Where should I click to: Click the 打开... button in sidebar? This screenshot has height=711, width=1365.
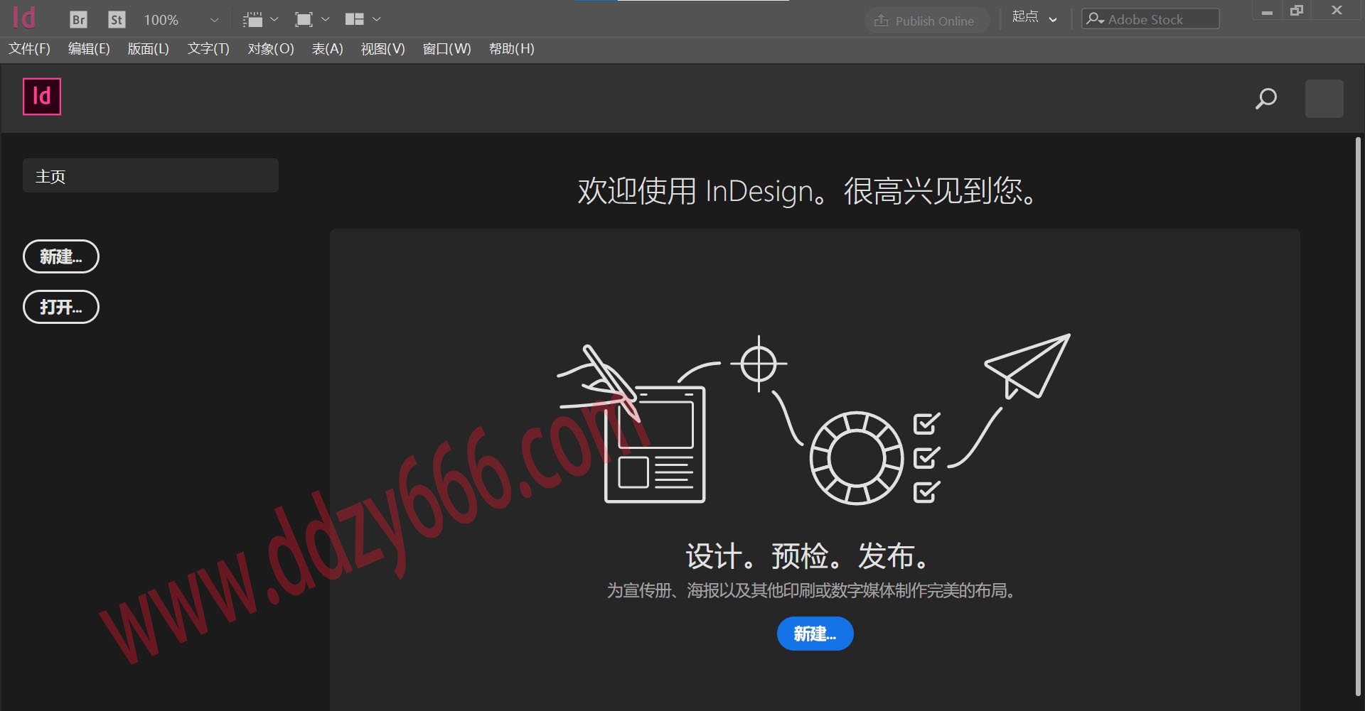pos(61,307)
